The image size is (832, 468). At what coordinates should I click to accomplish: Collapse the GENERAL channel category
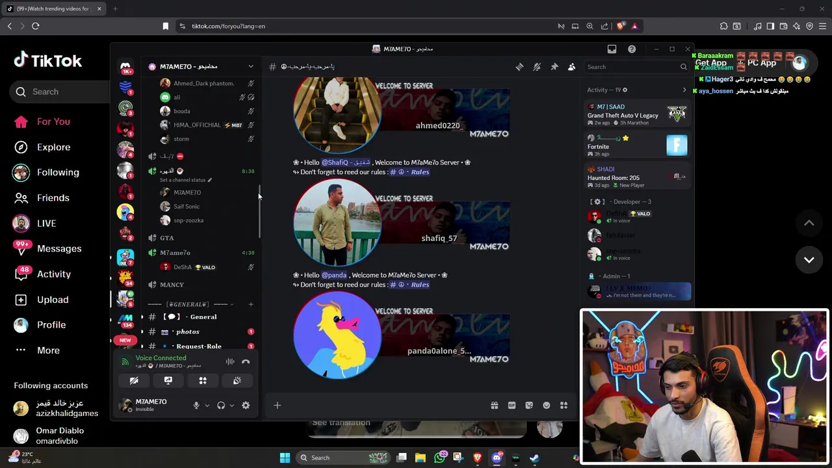(x=188, y=304)
